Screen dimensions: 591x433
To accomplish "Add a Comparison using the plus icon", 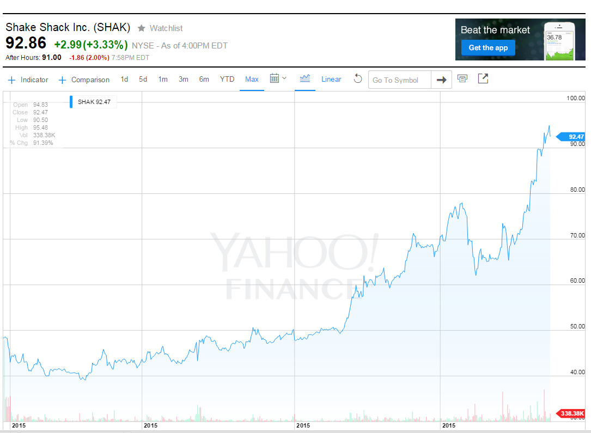I will tap(62, 80).
